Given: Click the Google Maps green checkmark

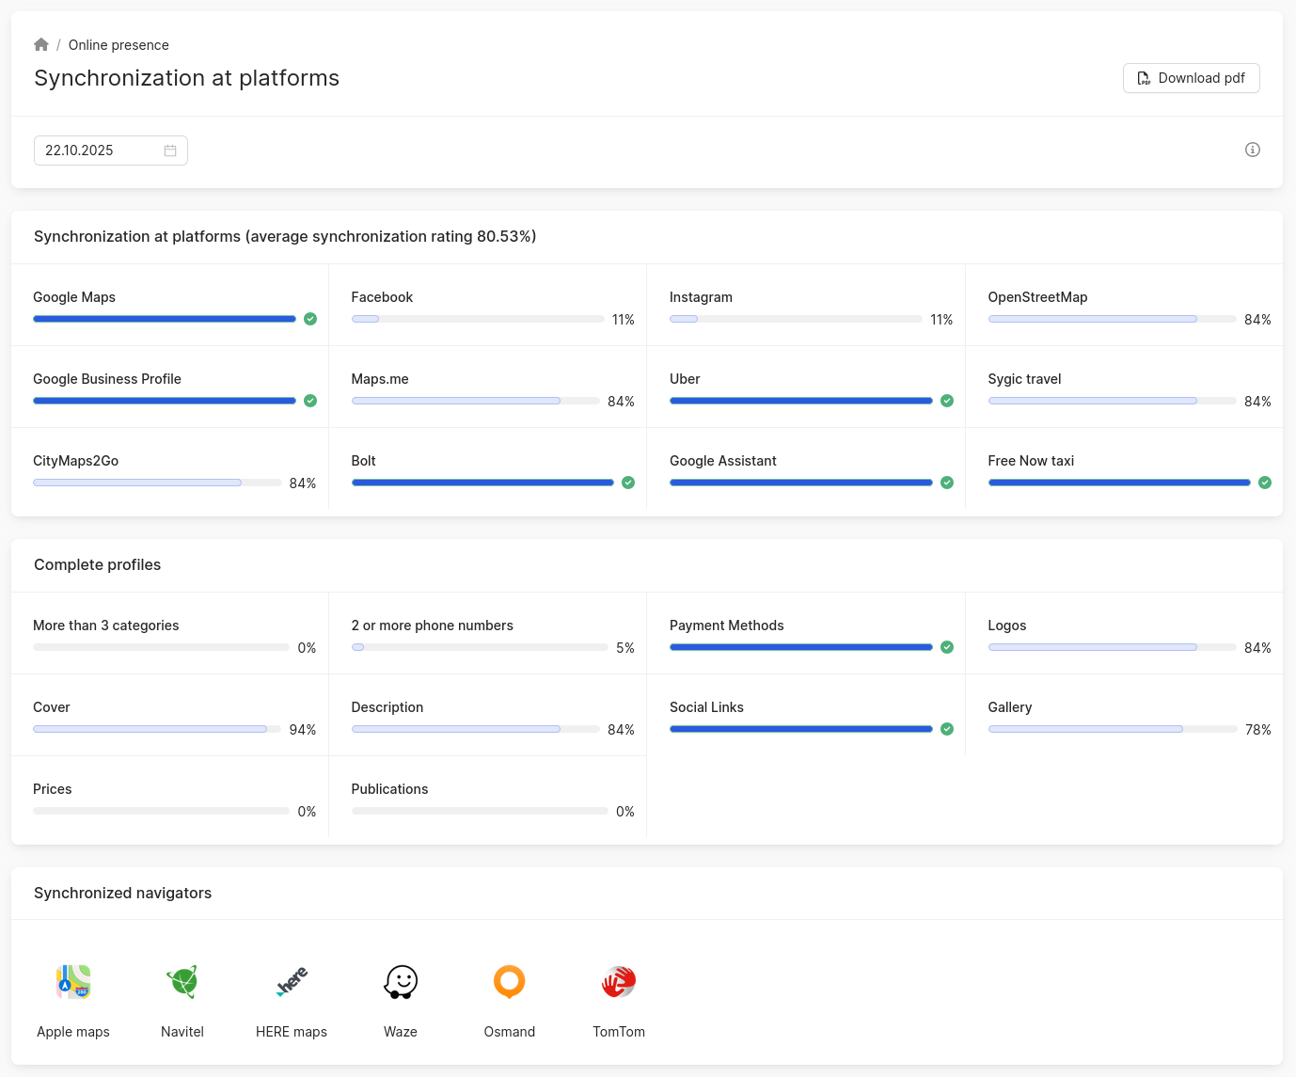Looking at the screenshot, I should 310,319.
